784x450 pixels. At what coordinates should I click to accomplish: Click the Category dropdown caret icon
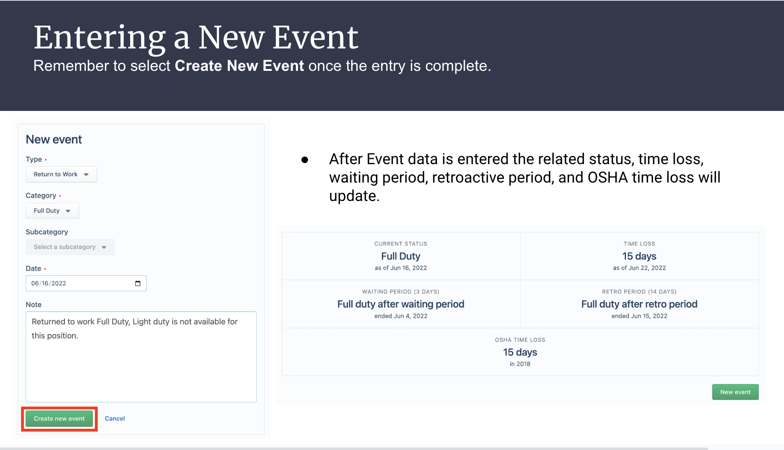click(68, 211)
